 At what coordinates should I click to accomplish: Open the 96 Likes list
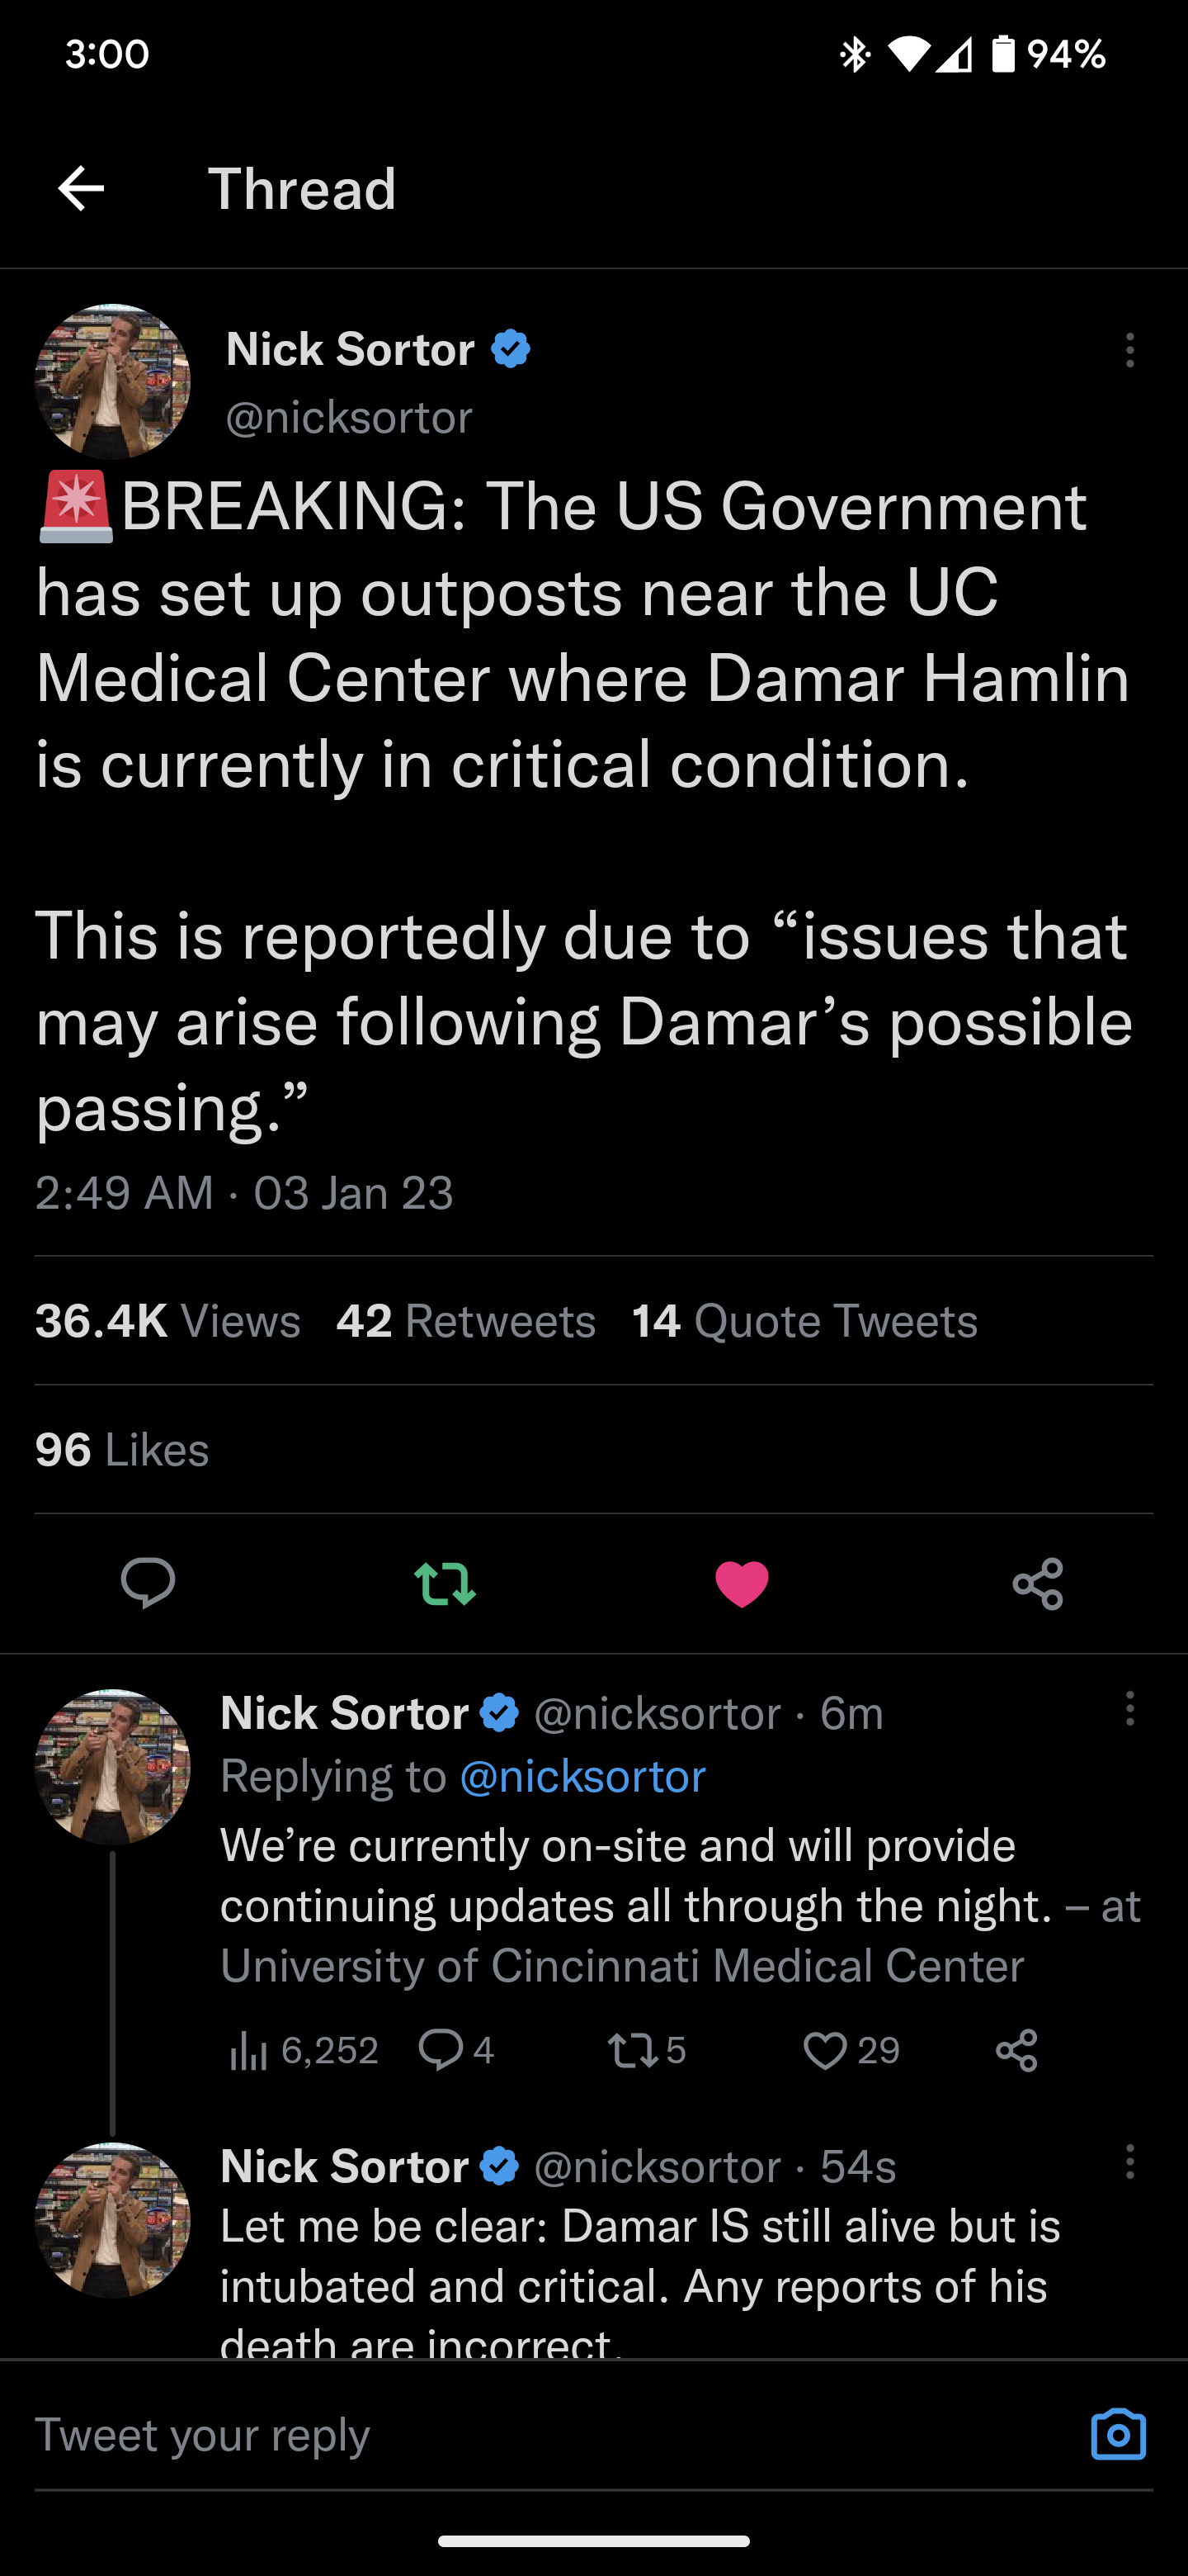pos(122,1449)
